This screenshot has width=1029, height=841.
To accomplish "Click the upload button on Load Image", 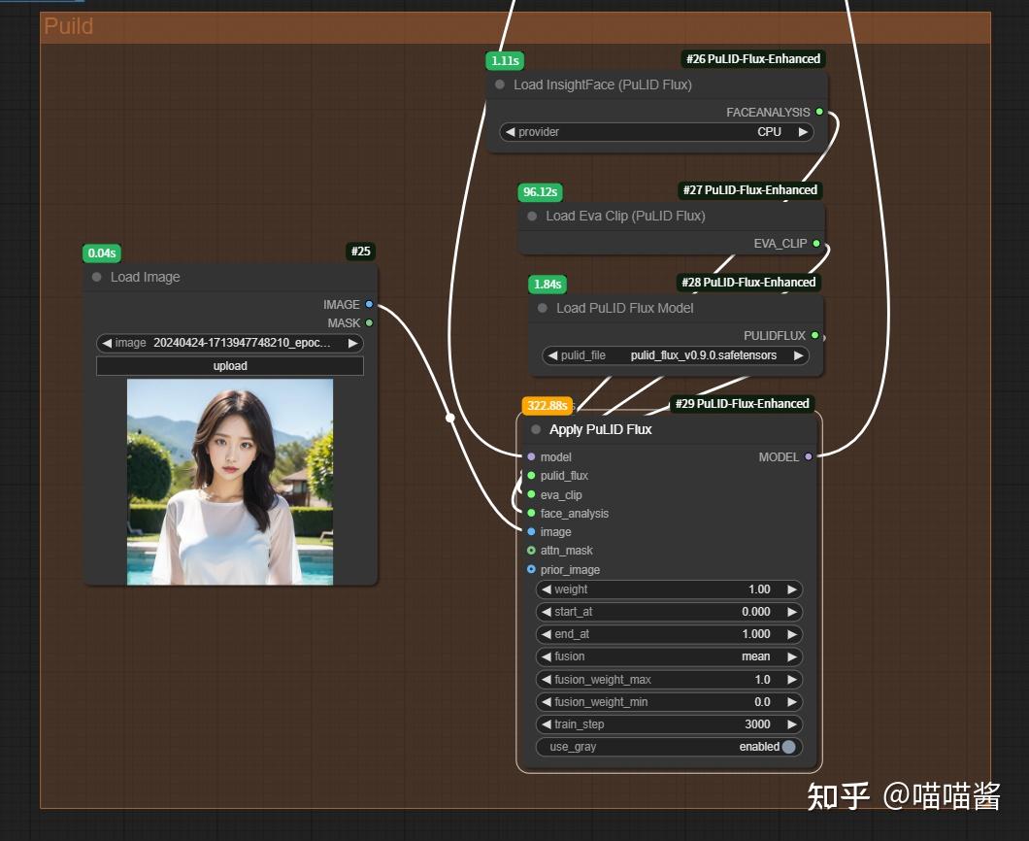I will [229, 365].
